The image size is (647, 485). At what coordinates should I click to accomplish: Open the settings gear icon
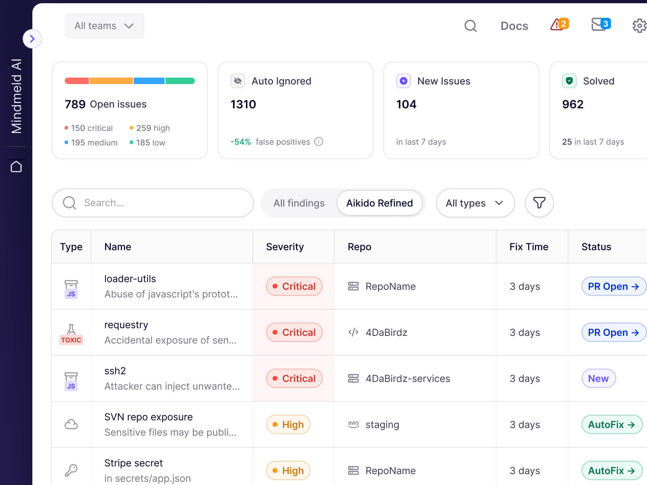pos(639,26)
